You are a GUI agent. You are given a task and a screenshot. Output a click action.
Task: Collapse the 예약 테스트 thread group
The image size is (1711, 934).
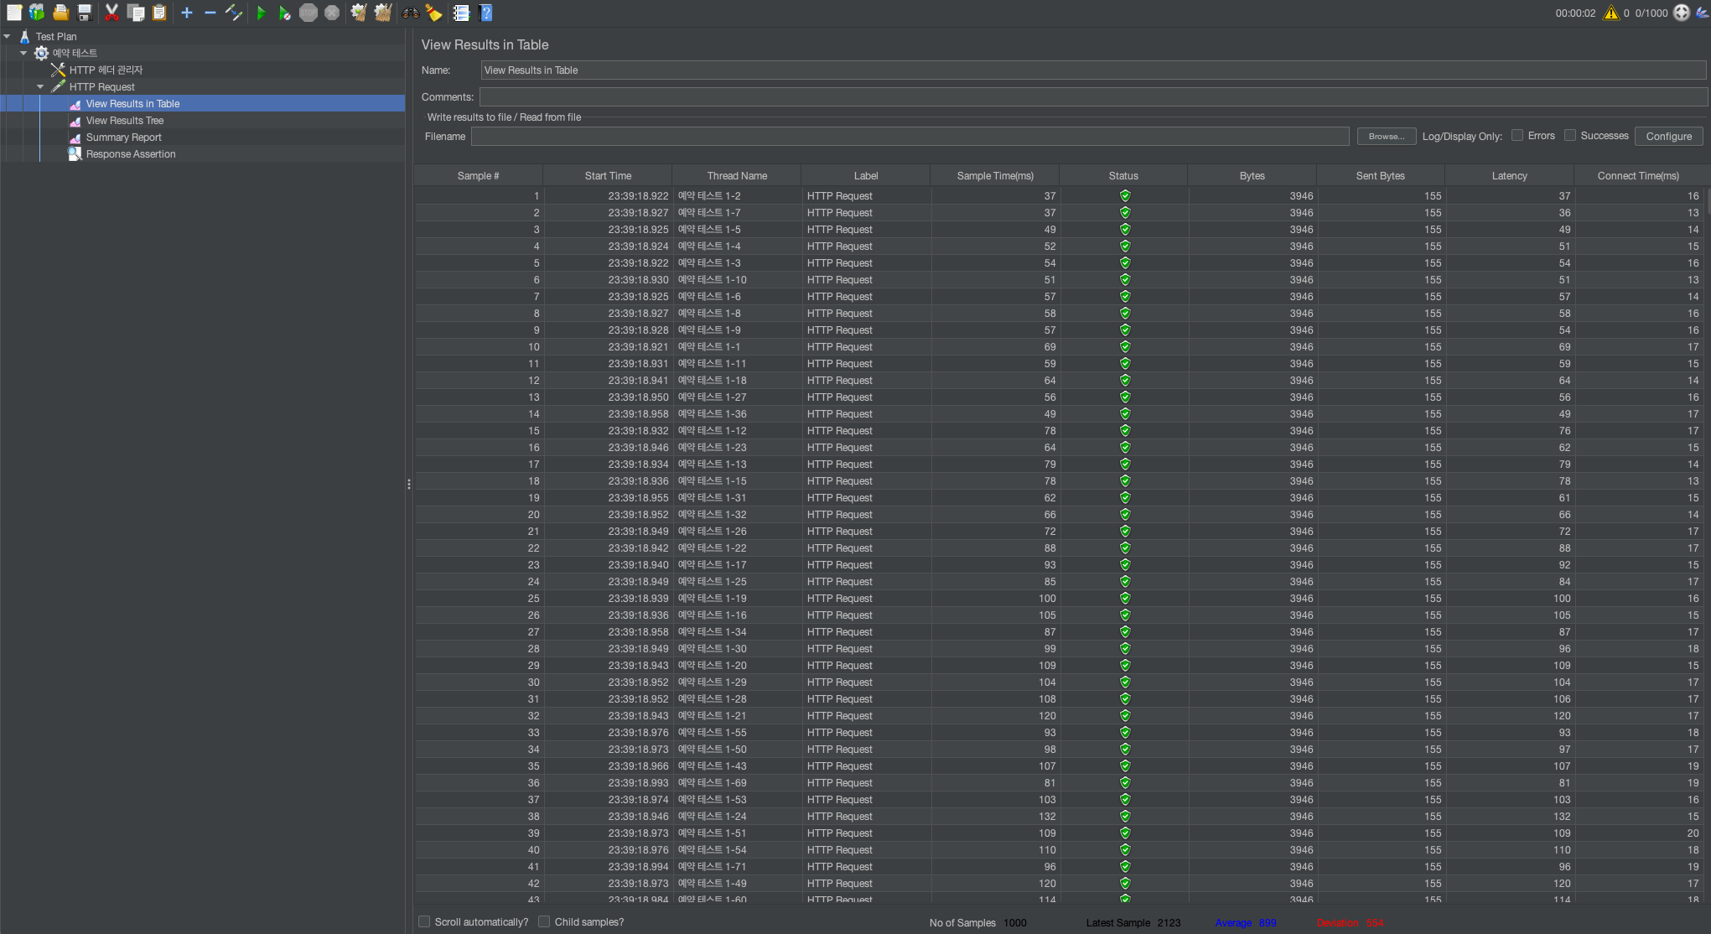pos(23,54)
